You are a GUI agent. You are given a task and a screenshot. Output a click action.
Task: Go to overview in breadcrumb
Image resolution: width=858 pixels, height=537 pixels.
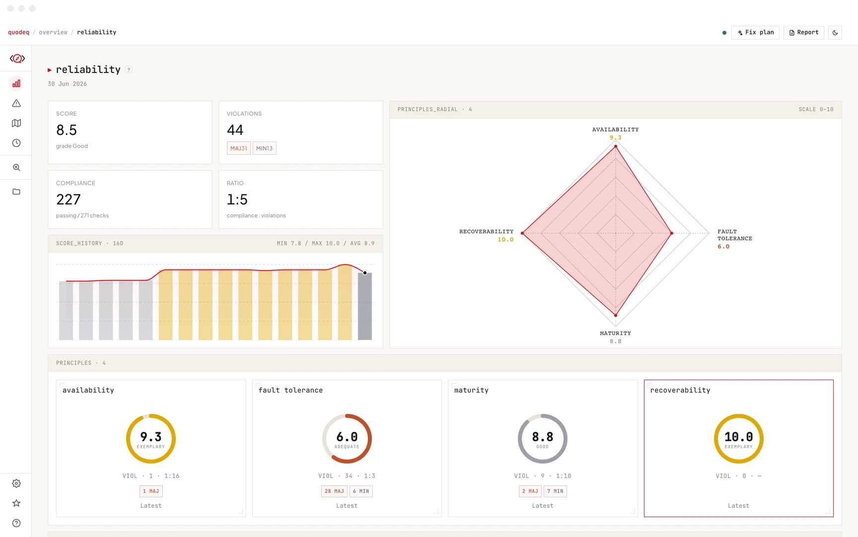[53, 32]
